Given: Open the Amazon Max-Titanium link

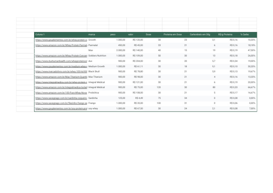Looking at the screenshot, I should 61,77.
